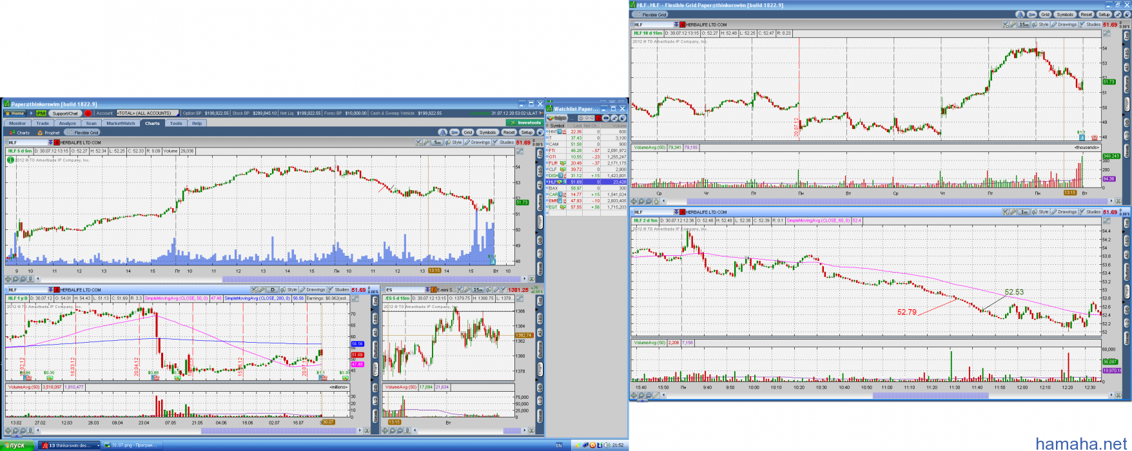The width and height of the screenshot is (1132, 451).
Task: Click the Support/Chat button
Action: coord(65,113)
